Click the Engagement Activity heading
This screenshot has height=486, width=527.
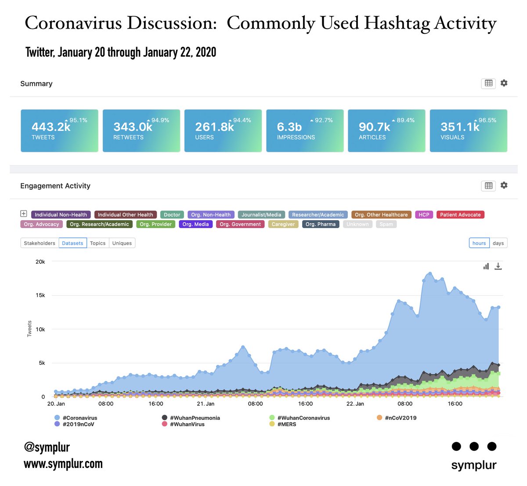tap(55, 186)
